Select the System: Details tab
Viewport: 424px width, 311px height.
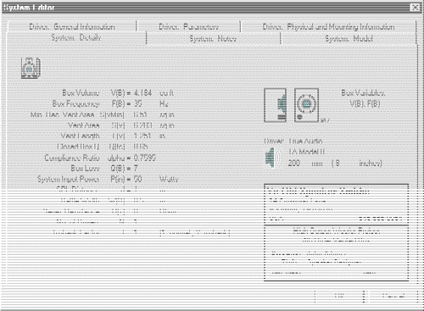pyautogui.click(x=76, y=37)
